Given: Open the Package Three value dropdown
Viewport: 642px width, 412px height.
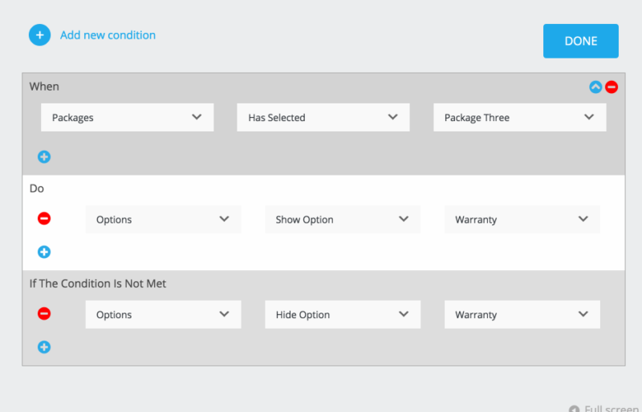Looking at the screenshot, I should point(519,117).
